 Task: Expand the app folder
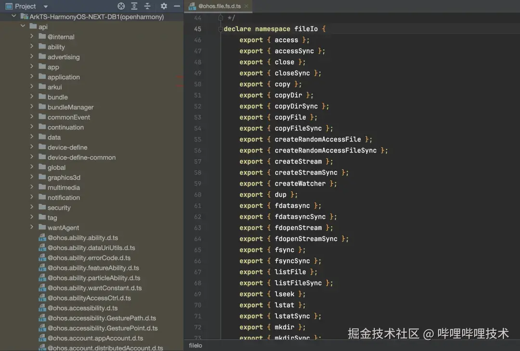pyautogui.click(x=32, y=66)
